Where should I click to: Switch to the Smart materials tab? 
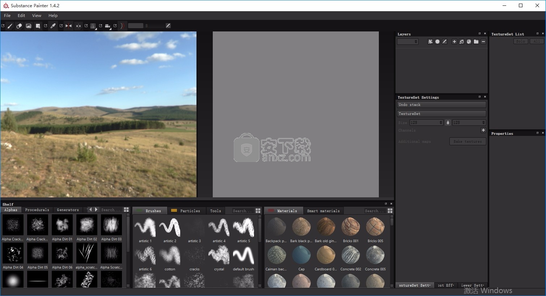tap(323, 211)
